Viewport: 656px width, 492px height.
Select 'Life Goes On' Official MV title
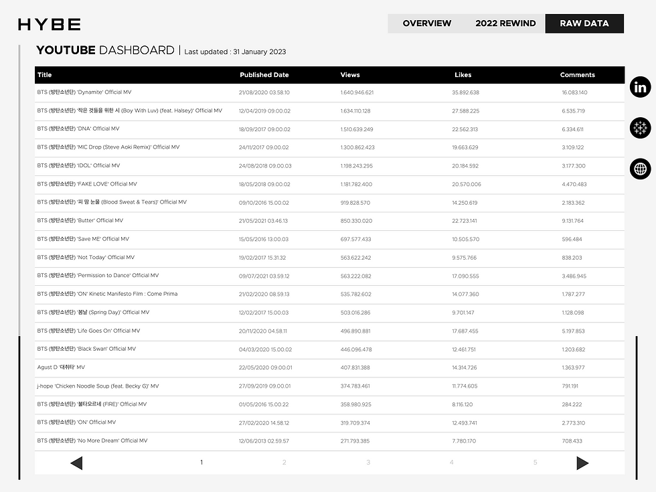(x=88, y=331)
